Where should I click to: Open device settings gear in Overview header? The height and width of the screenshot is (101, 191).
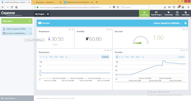coord(185,23)
